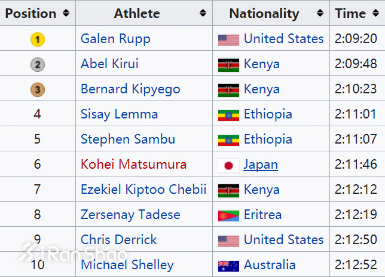Click Abel Kirui's Kenya flag
This screenshot has width=385, height=277.
(228, 65)
